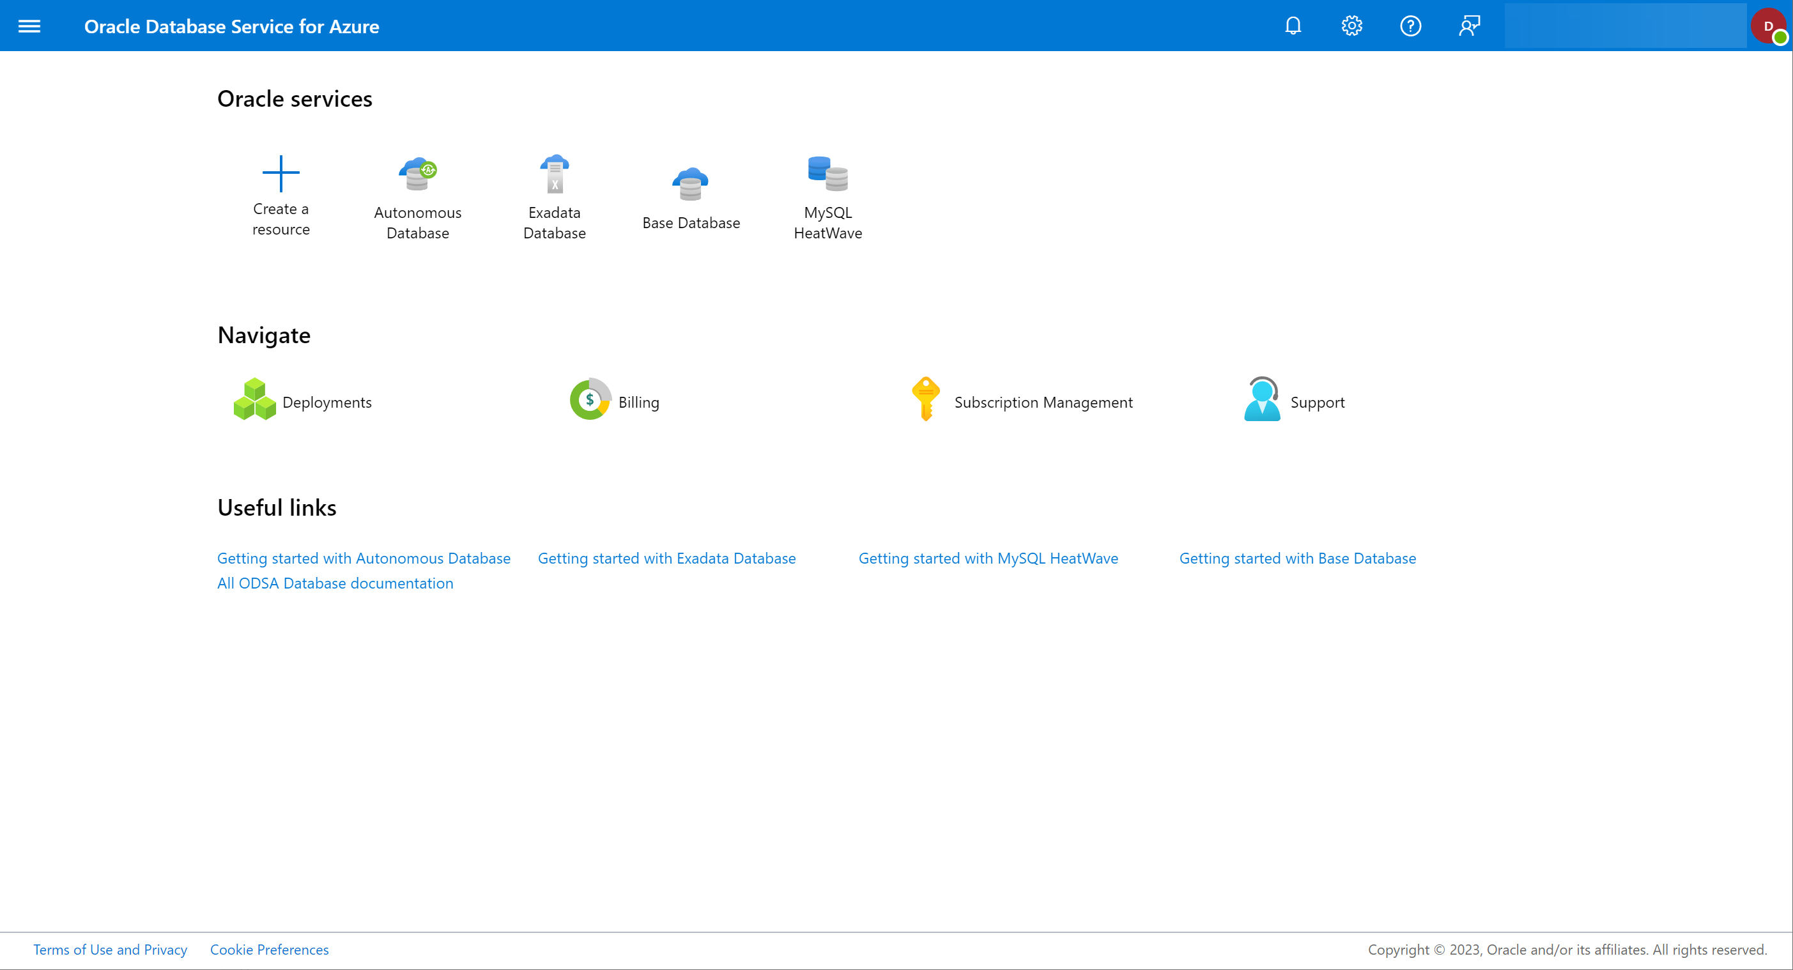Open Terms of Use and Privacy

coord(110,950)
